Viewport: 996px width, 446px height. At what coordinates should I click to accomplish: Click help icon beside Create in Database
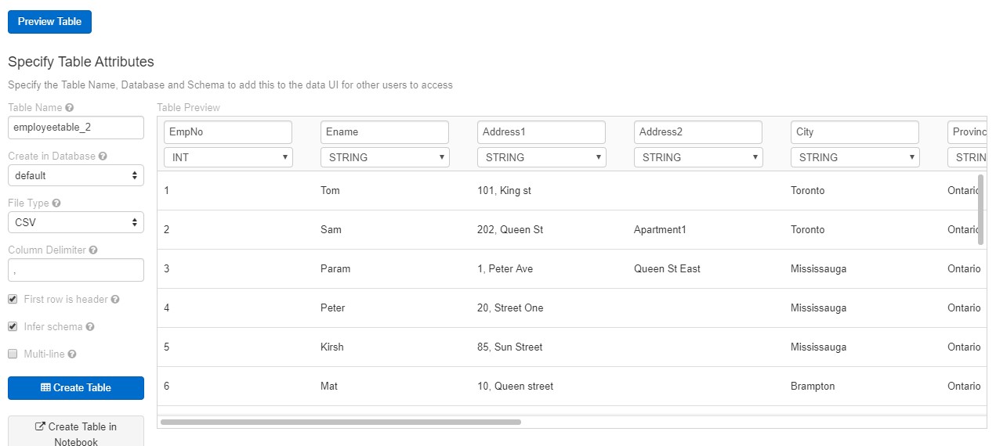click(103, 156)
